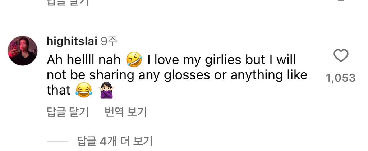Click the text 'Ah hellll nah'

pyautogui.click(x=84, y=60)
